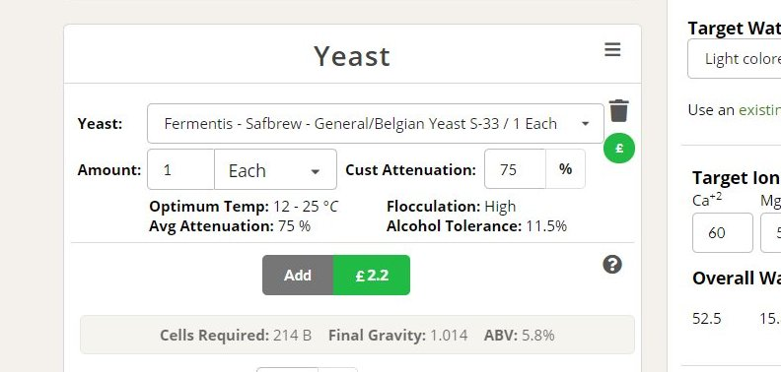Open the Yeast panel hamburger menu
781x372 pixels.
click(x=612, y=50)
